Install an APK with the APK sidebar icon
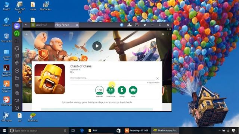The width and height of the screenshot is (239, 134). (x=17, y=70)
